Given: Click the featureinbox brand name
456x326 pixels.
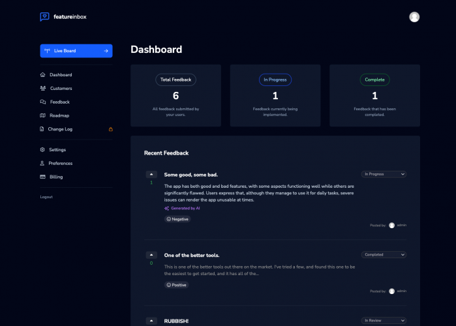Looking at the screenshot, I should point(70,17).
